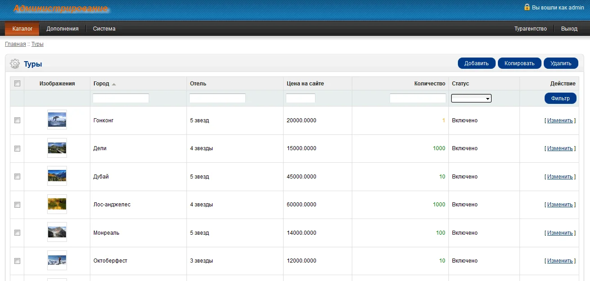Click the Монреаль tour thumbnail
Screen dimensions: 590x281
(57, 232)
